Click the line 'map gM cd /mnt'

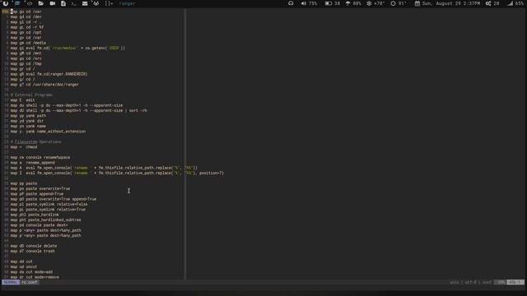pos(26,53)
